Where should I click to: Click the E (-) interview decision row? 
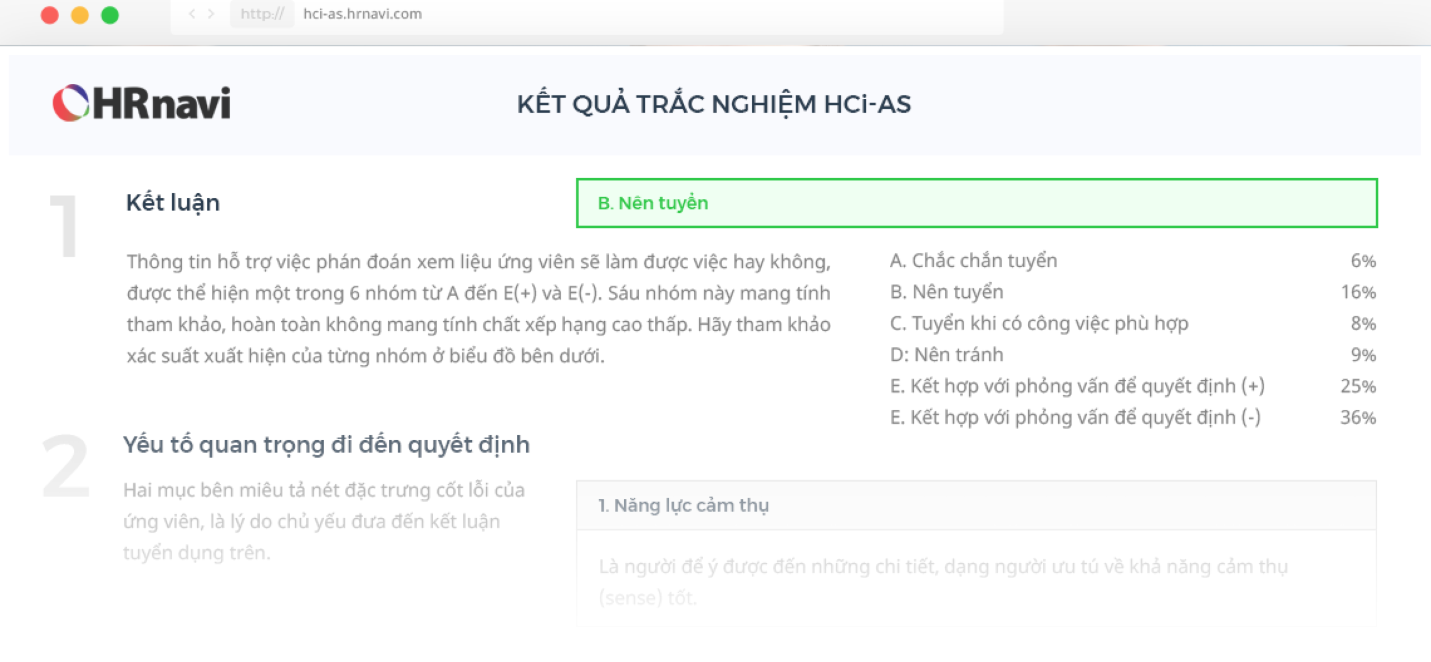(1074, 417)
